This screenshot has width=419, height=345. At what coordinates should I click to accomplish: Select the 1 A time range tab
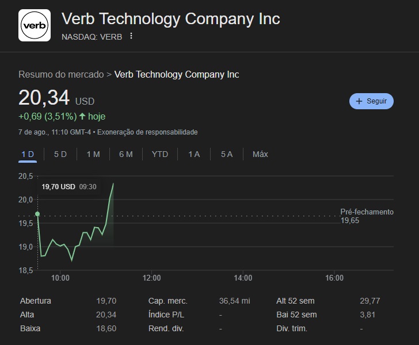[x=194, y=154]
